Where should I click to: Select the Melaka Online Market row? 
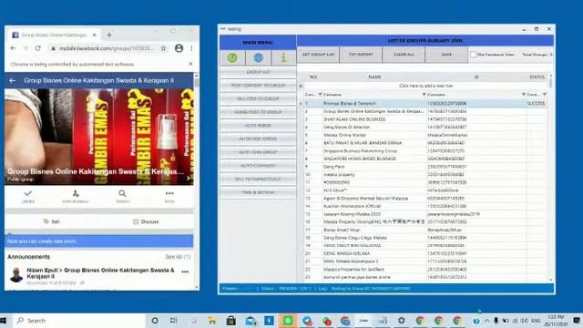425,135
